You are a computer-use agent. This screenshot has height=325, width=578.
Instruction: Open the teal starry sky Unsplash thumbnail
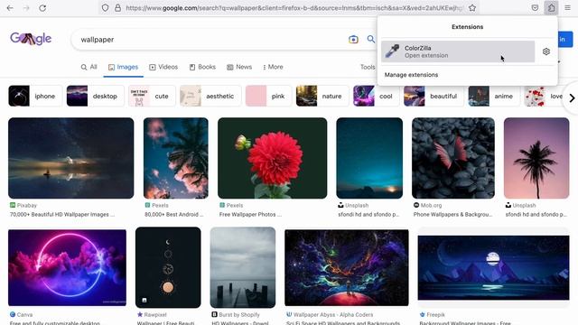(x=369, y=158)
